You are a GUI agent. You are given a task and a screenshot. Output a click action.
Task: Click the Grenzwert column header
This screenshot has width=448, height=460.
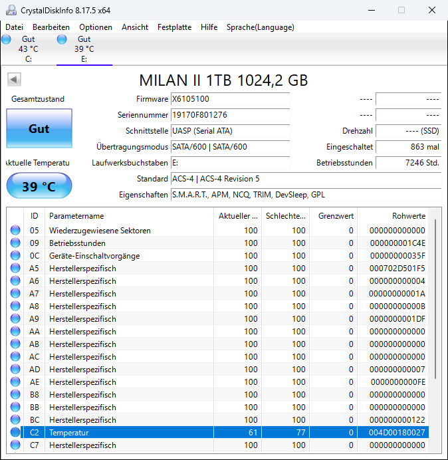[333, 216]
